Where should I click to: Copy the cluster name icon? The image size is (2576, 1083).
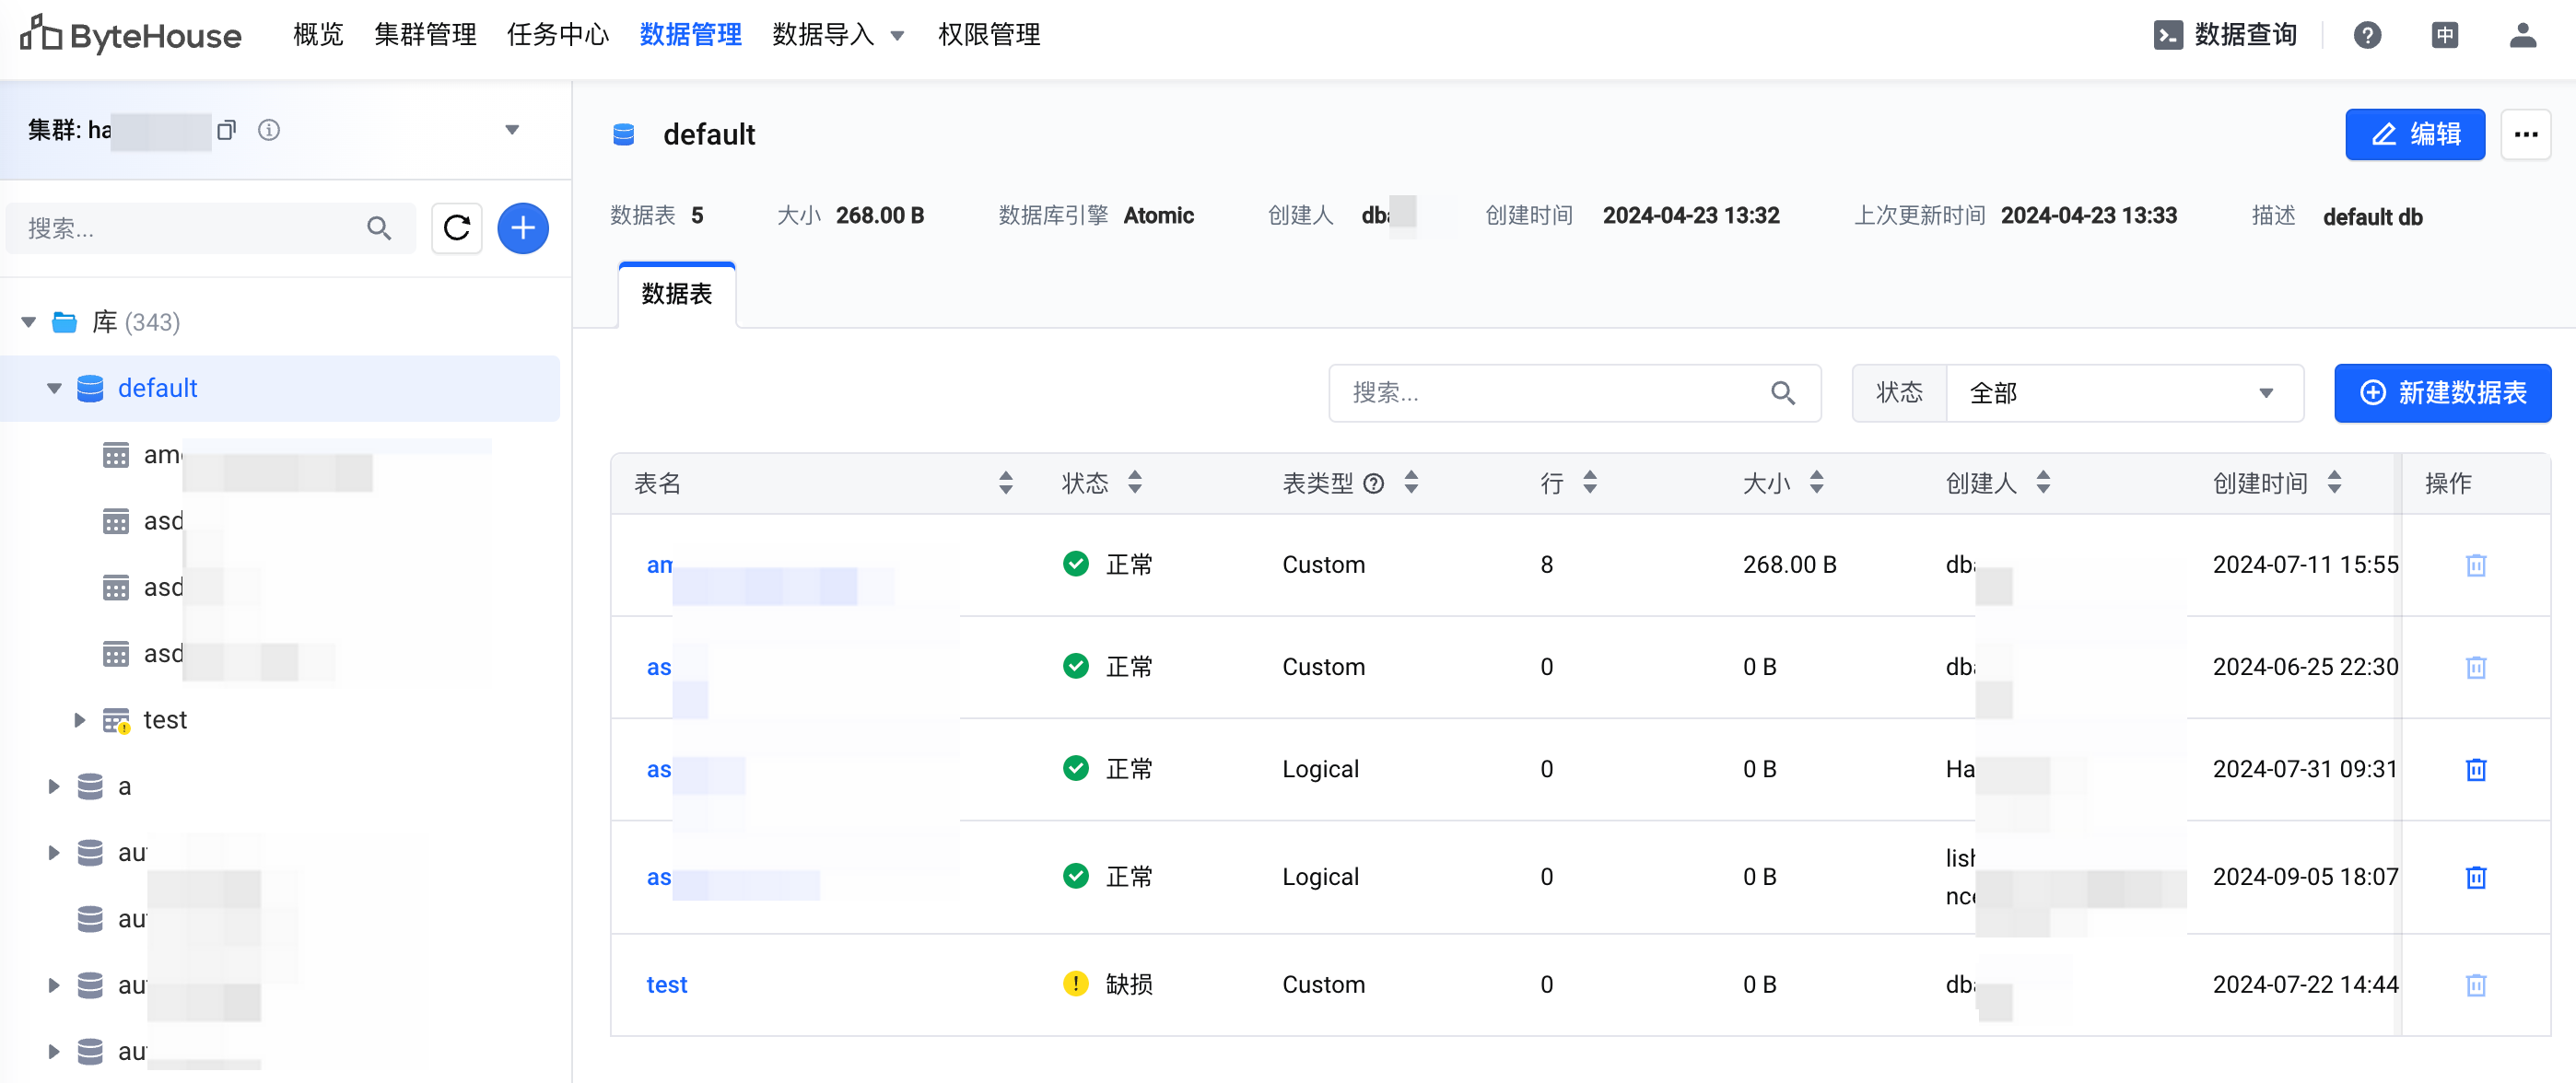click(x=227, y=130)
